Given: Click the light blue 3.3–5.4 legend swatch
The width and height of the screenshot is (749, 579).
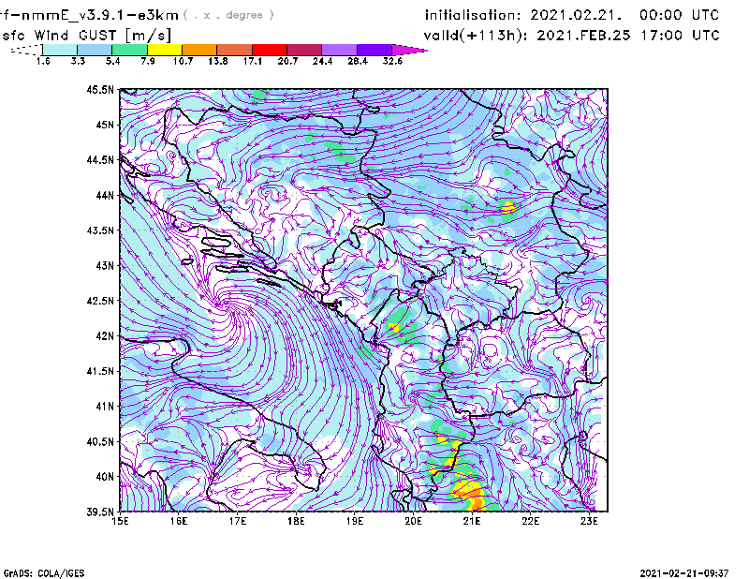Looking at the screenshot, I should coord(95,50).
